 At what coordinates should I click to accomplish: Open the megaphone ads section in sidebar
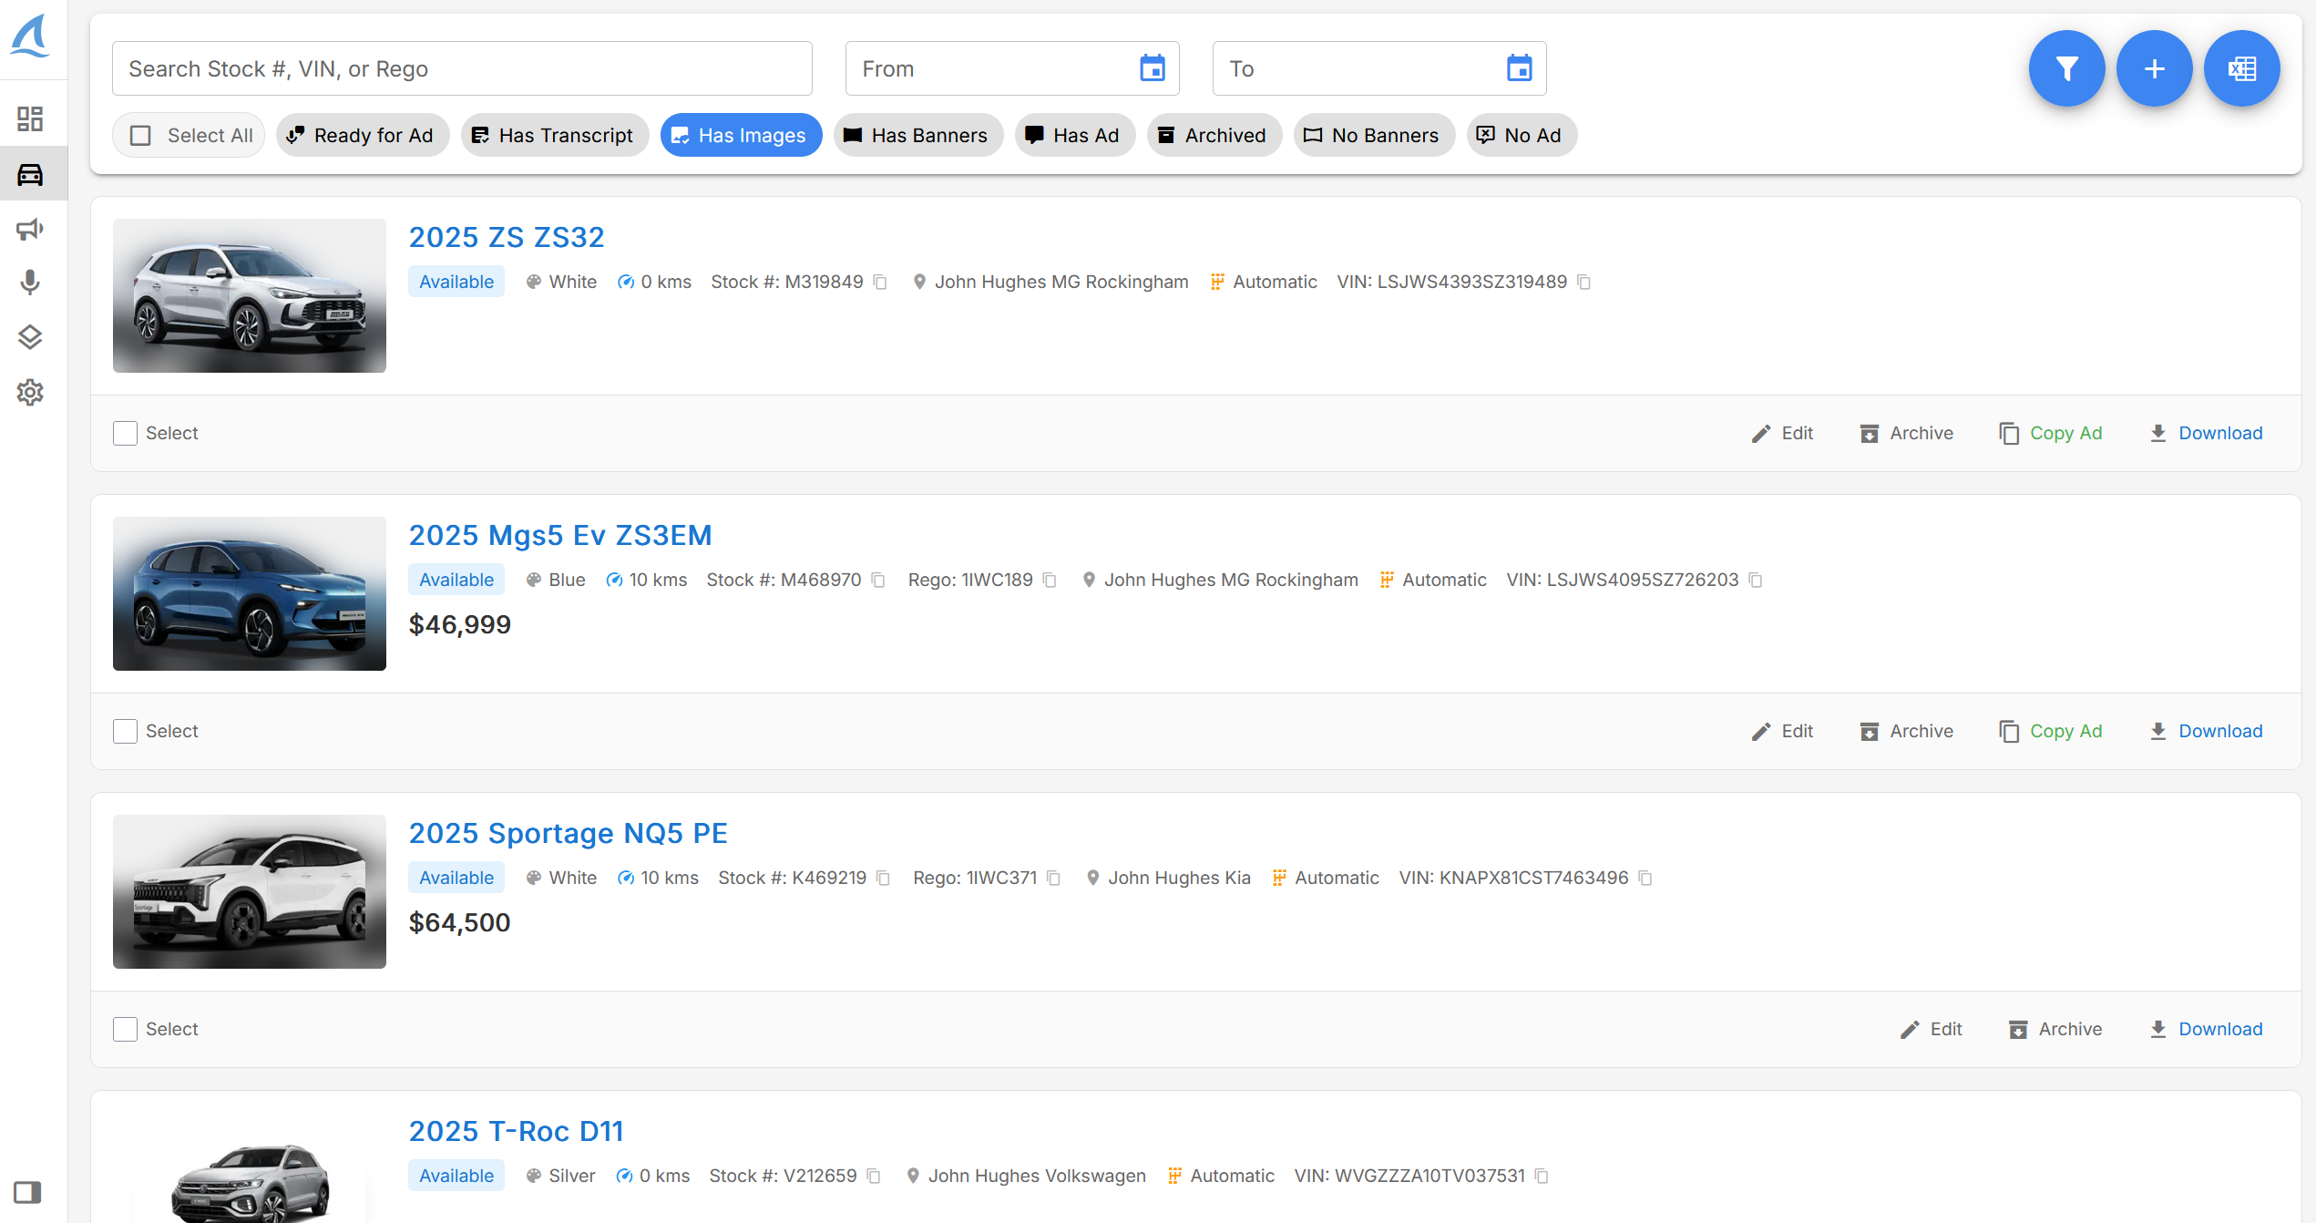(30, 229)
